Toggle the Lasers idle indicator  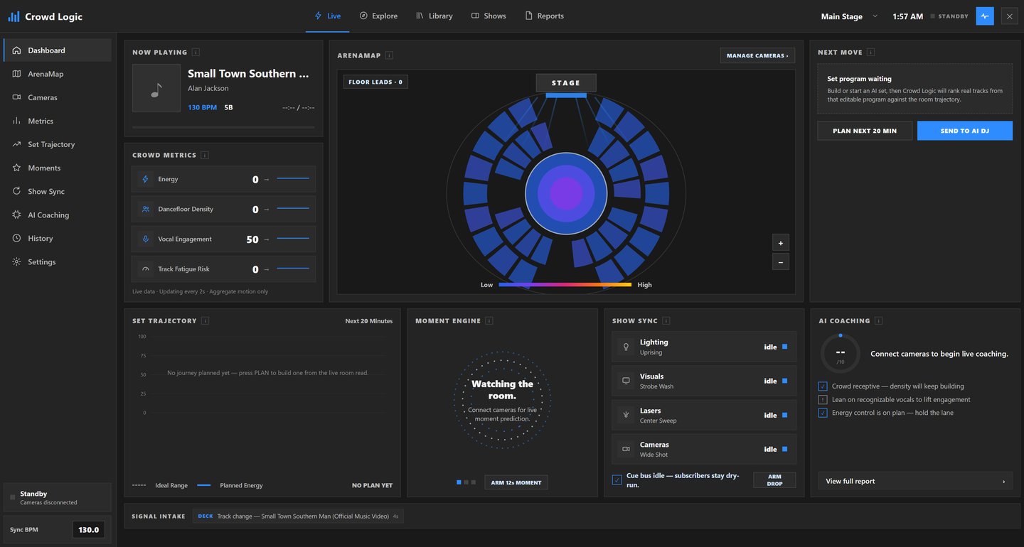(785, 415)
